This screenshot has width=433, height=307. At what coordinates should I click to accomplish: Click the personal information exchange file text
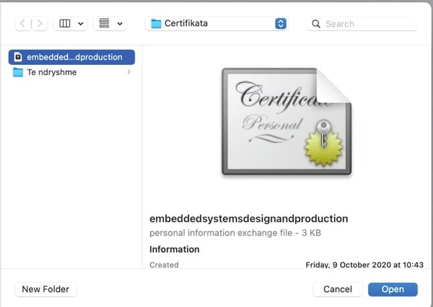tap(235, 233)
